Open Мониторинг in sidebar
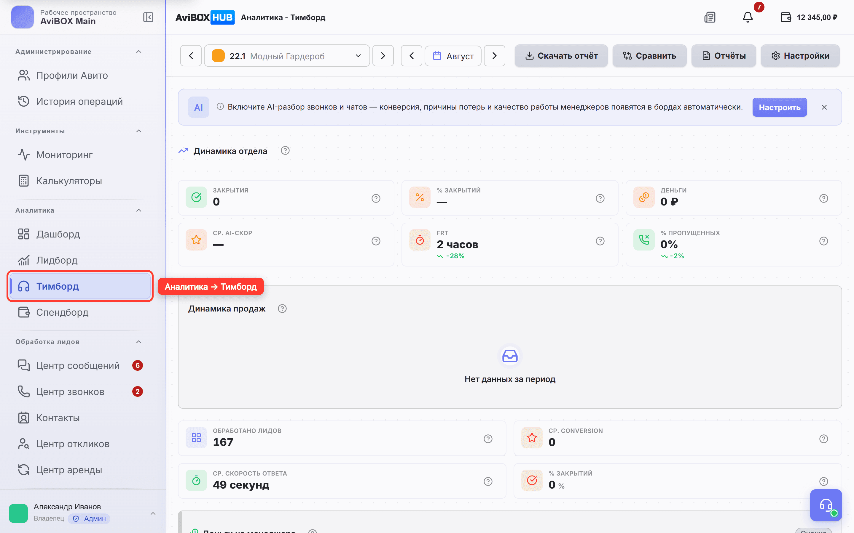Screen dimensions: 854x533 point(80,155)
